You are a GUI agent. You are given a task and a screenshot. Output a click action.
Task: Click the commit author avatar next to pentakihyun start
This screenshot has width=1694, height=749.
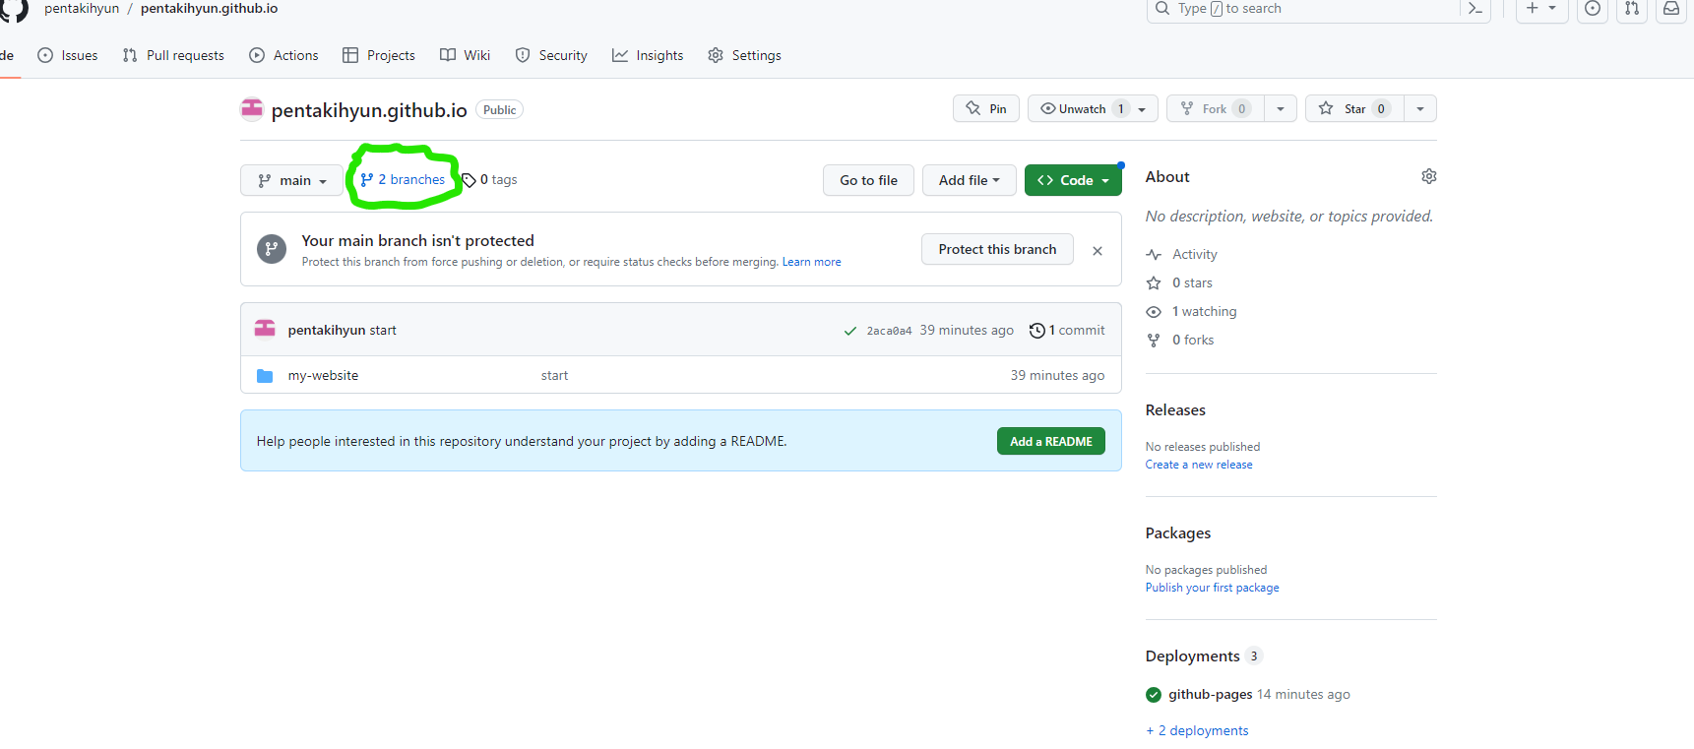(x=265, y=329)
